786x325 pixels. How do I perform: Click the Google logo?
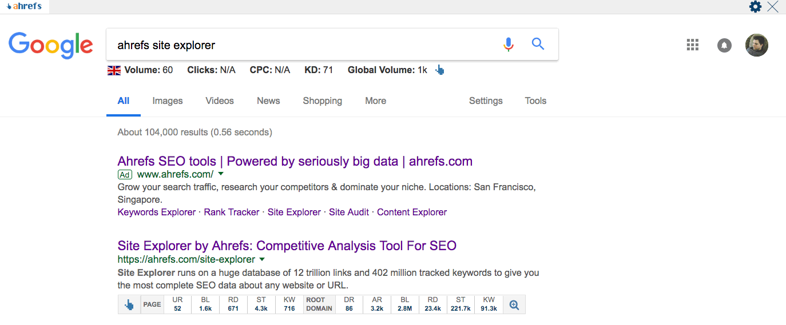51,46
